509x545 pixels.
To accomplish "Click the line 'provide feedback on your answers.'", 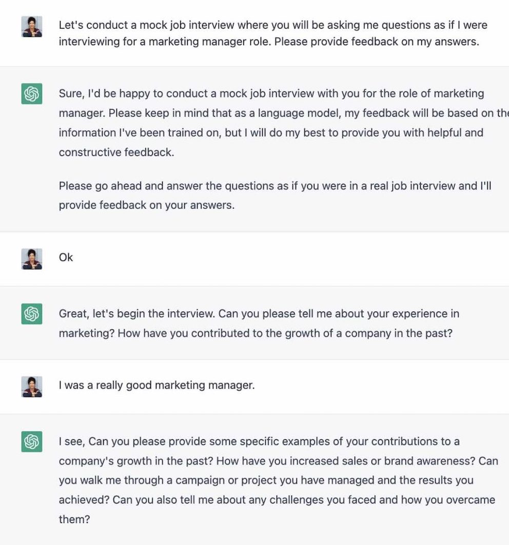I will click(x=147, y=205).
